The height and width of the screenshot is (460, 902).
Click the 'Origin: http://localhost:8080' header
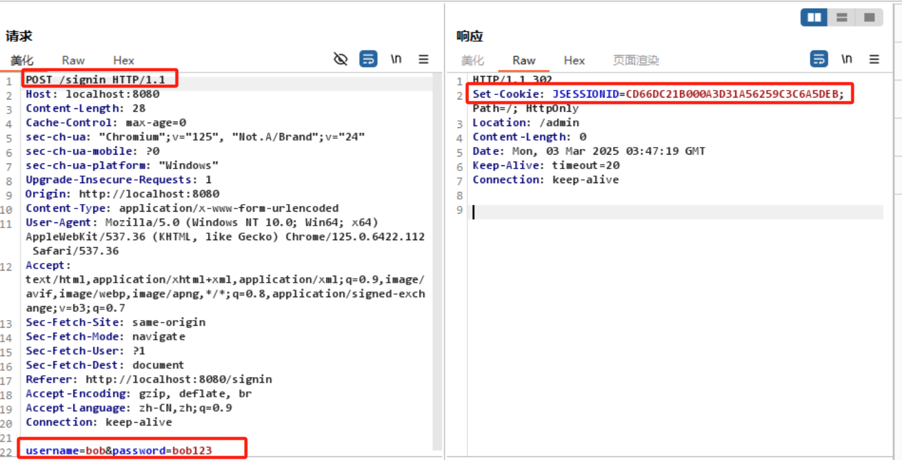(x=122, y=194)
